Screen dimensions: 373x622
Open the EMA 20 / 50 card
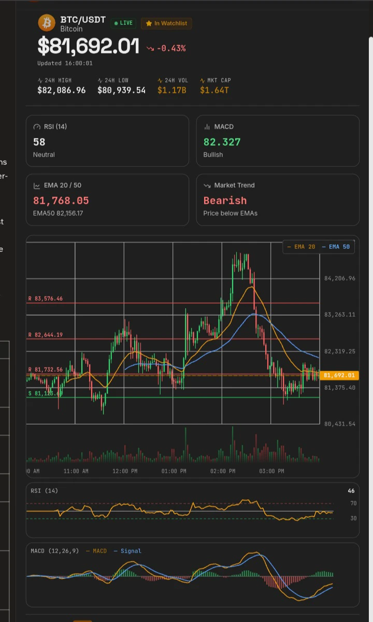(107, 200)
